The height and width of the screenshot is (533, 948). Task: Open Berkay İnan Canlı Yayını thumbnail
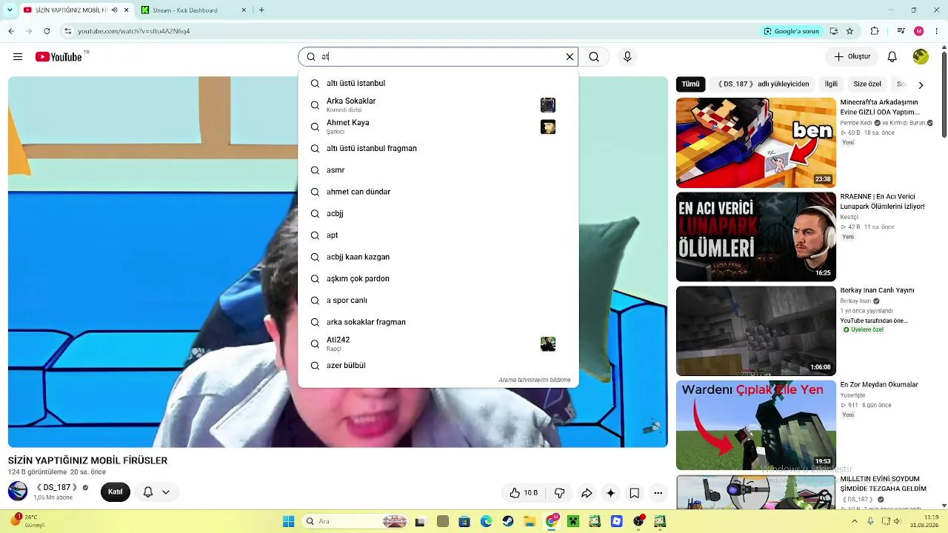755,331
